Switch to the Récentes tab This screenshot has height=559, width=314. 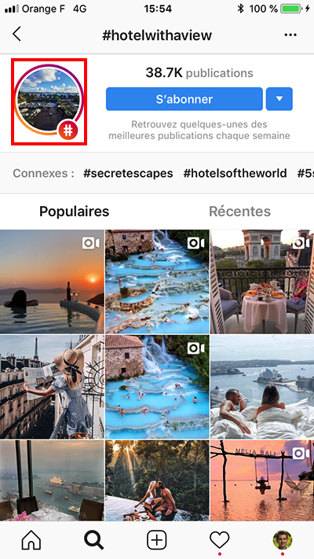coord(239,211)
